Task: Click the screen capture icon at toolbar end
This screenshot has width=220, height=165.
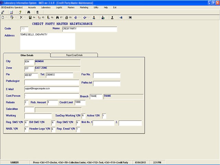Action: [x=130, y=18]
